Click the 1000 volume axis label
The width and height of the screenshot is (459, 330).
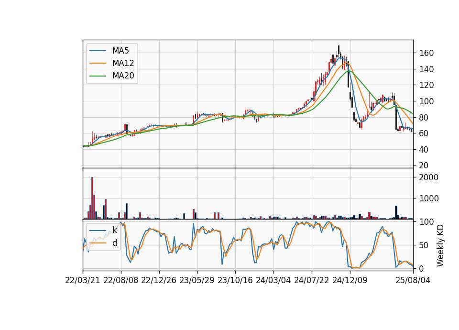(429, 198)
